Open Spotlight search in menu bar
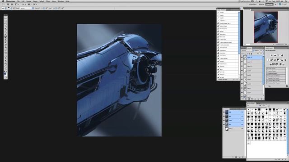Screen dimensions: 289x162 (x=286, y=1)
